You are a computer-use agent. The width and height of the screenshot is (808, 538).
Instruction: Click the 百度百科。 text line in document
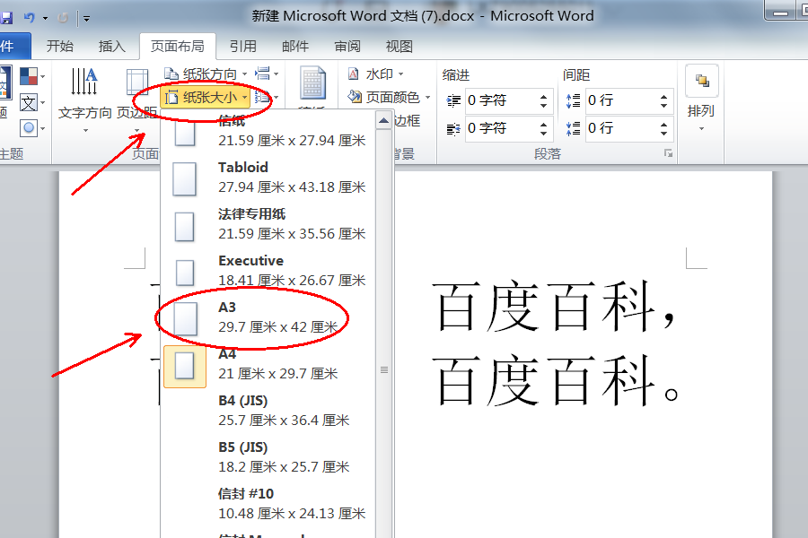tap(556, 380)
